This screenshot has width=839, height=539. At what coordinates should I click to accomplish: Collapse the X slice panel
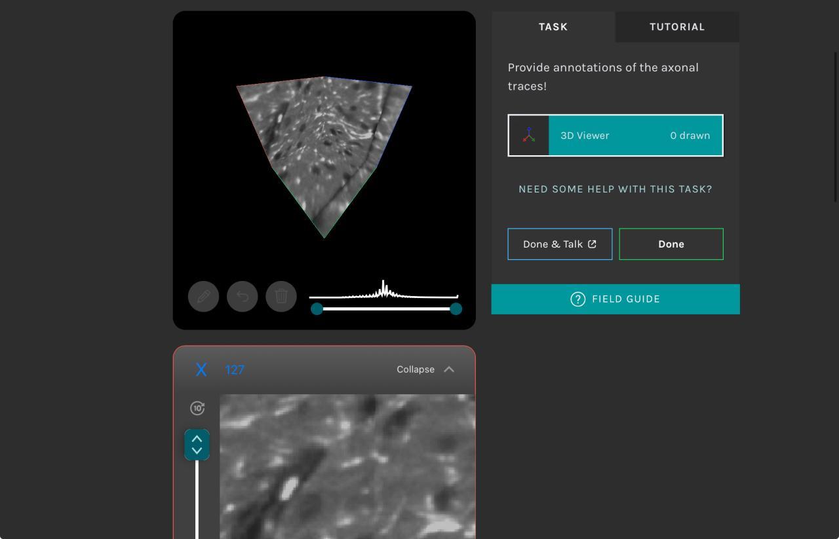click(416, 369)
